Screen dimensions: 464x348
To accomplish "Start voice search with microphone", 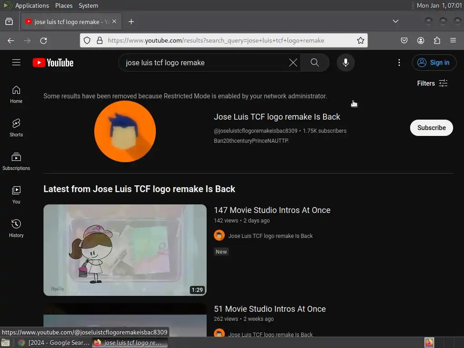I will (x=345, y=63).
